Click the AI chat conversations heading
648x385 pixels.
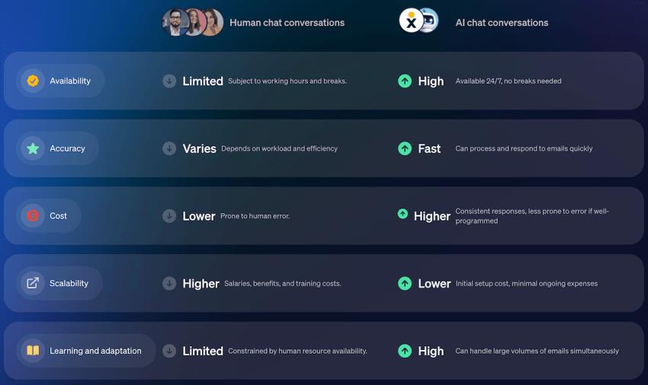point(502,23)
